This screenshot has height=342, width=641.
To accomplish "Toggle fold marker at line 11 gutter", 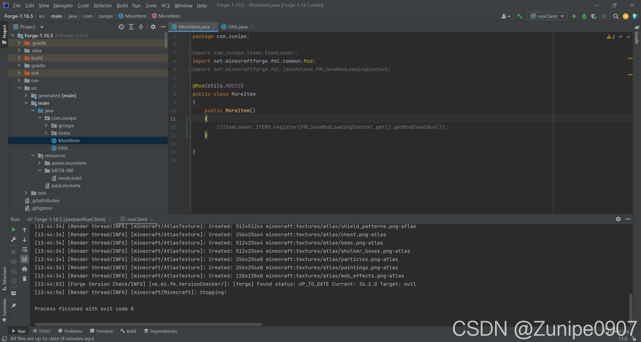I will tap(191, 119).
